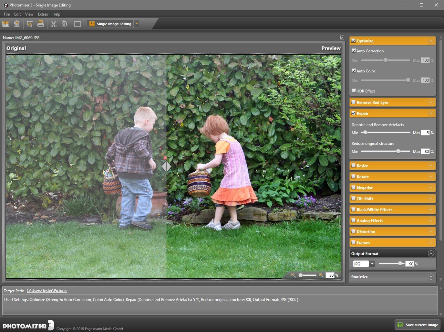Viewport: 444px width, 332px height.
Task: Click the printer icon in toolbar
Action: [41, 24]
